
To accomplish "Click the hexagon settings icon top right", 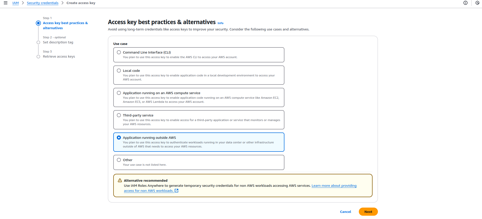I will click(477, 3).
